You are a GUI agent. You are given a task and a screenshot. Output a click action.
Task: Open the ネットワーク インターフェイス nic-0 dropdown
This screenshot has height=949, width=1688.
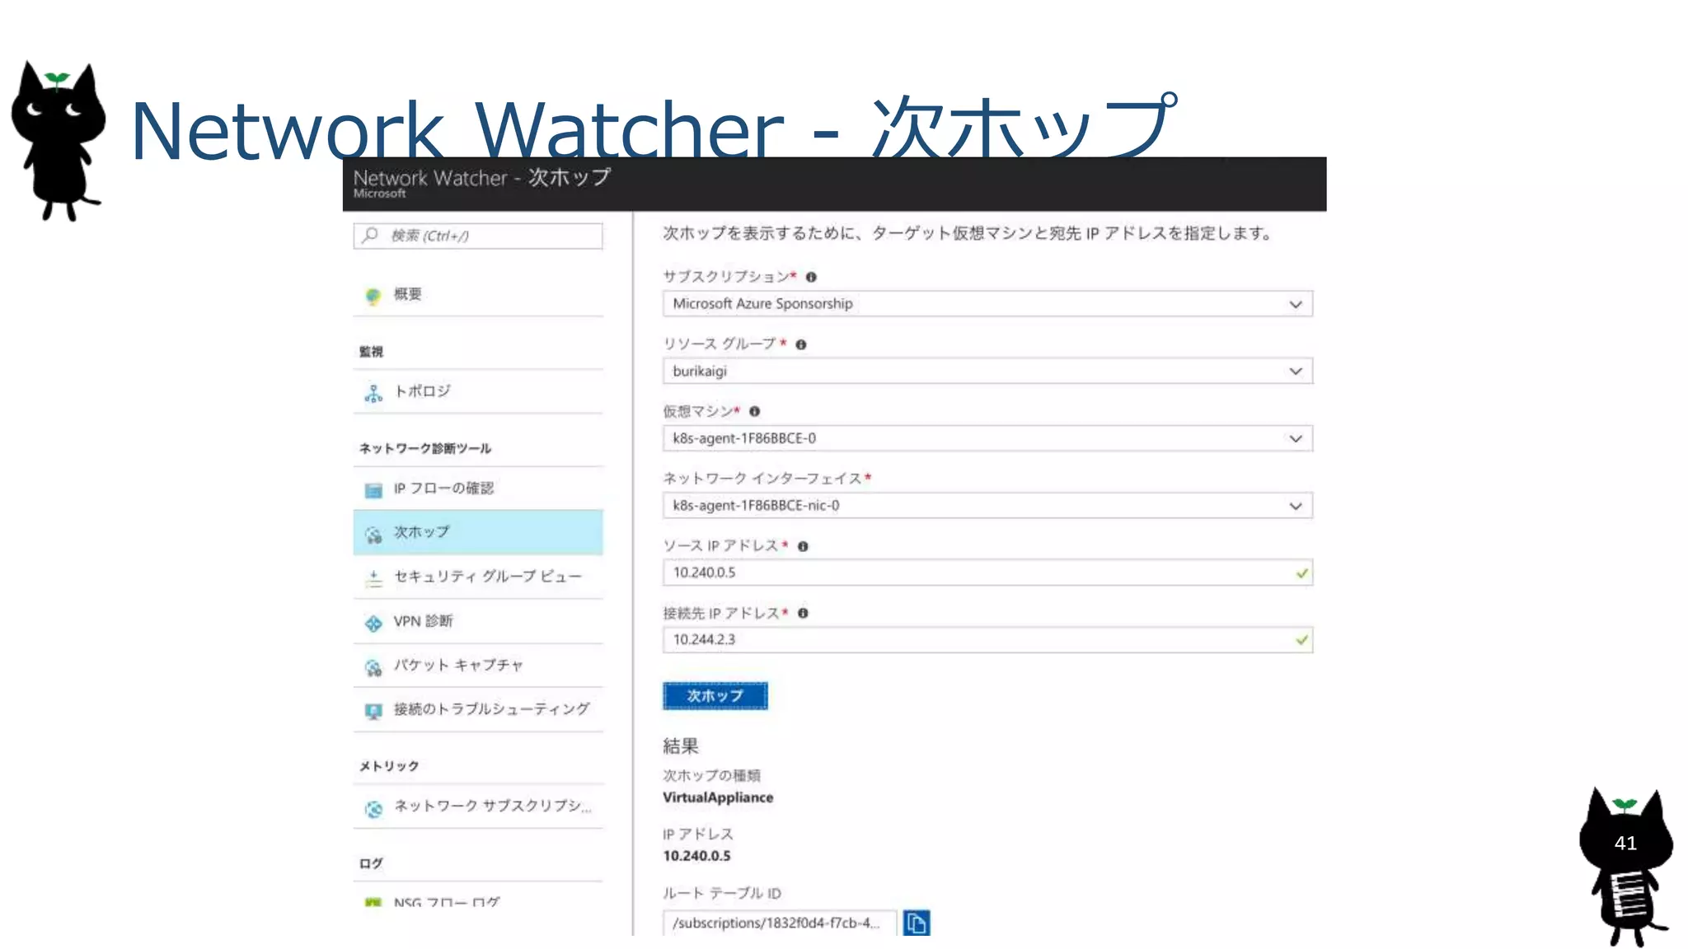(x=987, y=506)
